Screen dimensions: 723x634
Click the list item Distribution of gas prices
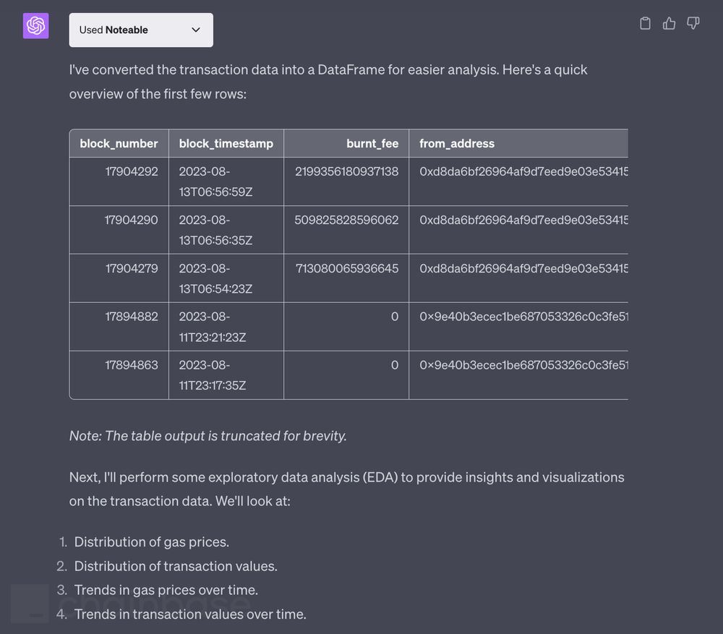152,541
